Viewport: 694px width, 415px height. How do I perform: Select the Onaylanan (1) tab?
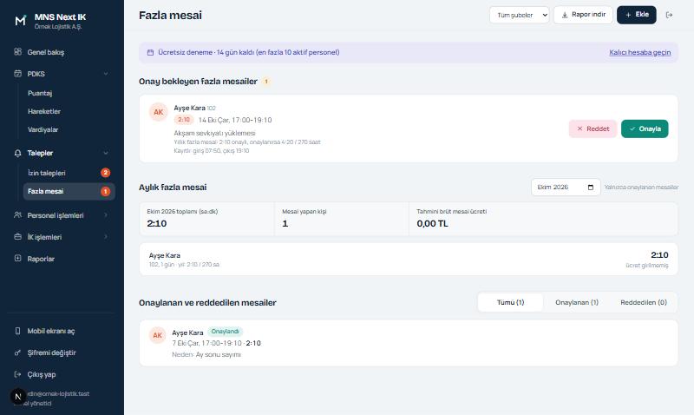577,302
